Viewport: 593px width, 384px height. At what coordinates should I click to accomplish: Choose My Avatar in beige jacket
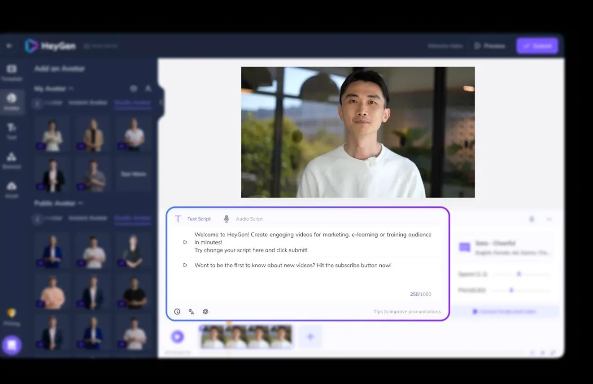click(93, 134)
